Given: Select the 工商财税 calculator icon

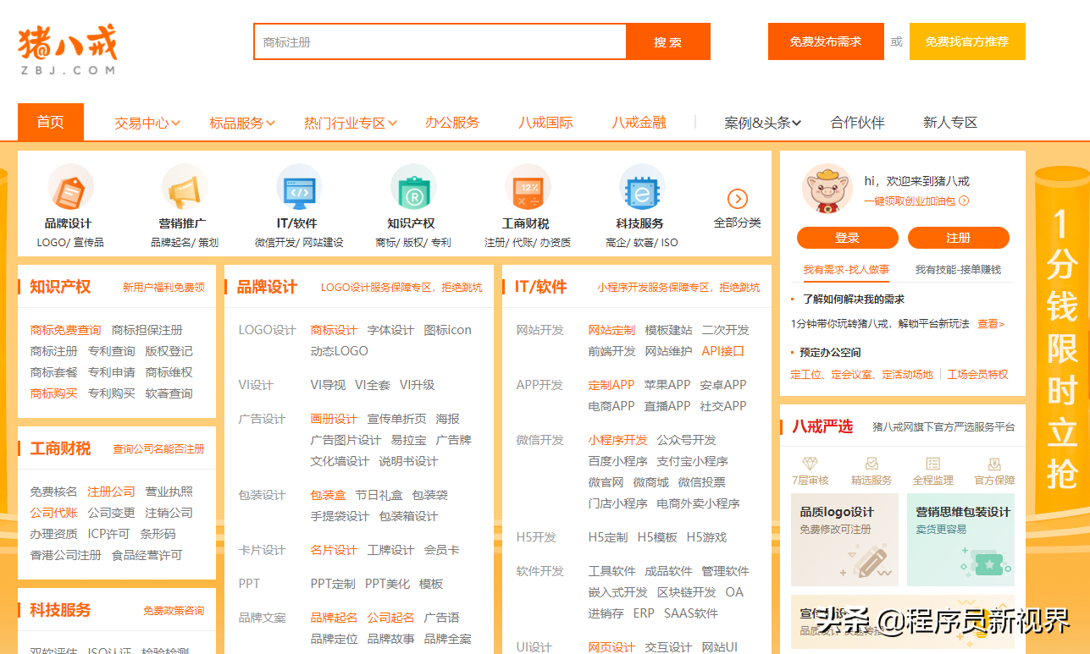Looking at the screenshot, I should [x=528, y=188].
